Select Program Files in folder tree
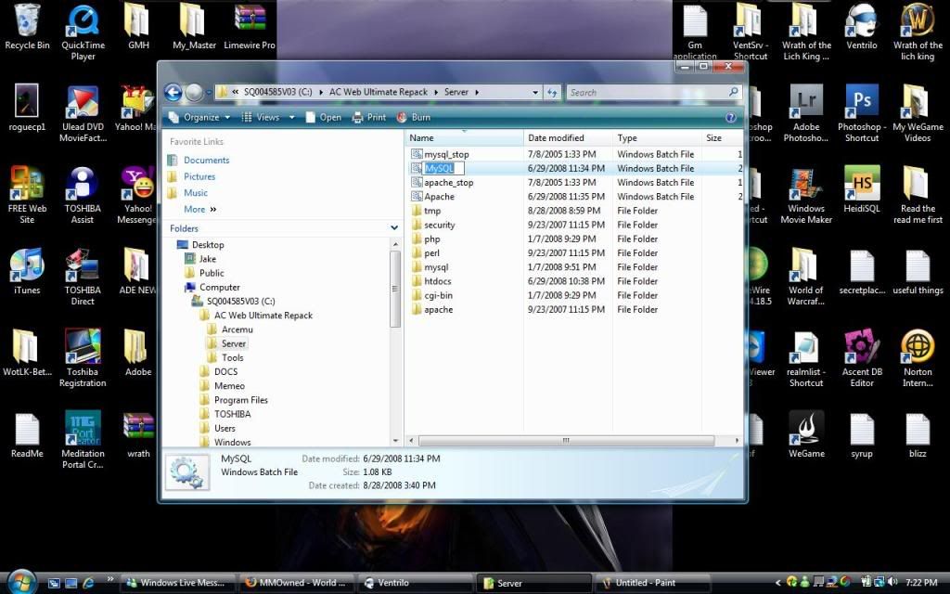This screenshot has height=594, width=950. pos(240,400)
